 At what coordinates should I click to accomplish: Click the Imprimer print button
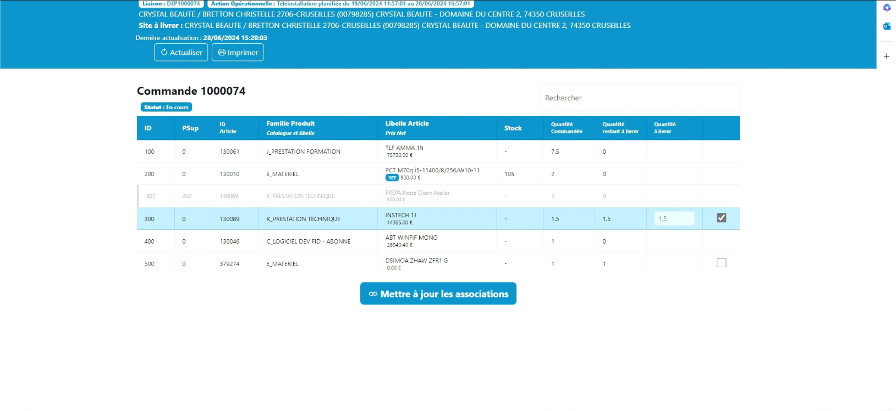[x=238, y=53]
